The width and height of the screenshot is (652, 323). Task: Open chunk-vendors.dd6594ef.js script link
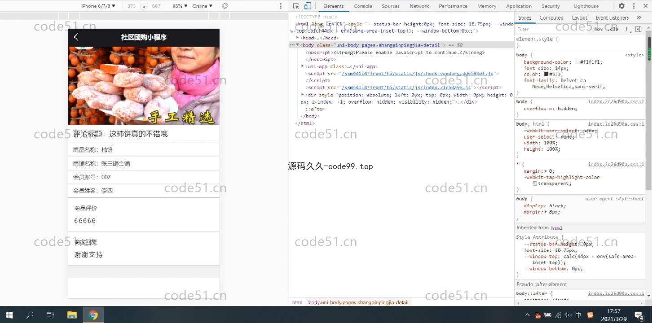click(x=417, y=74)
